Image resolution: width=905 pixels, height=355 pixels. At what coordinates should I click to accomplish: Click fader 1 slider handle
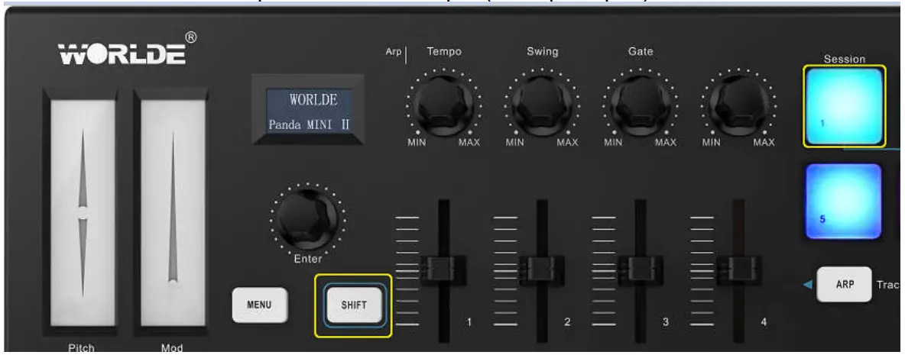point(442,271)
